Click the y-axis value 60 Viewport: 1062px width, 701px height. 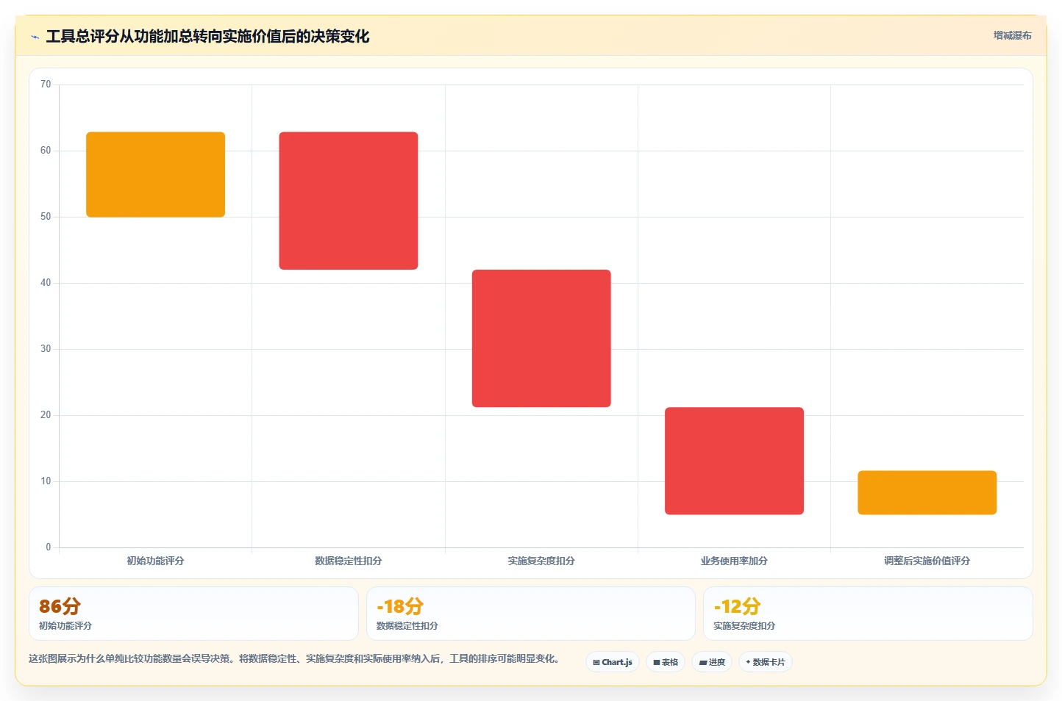click(x=46, y=151)
